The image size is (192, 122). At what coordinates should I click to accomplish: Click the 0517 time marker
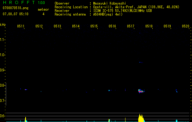coord(131,26)
